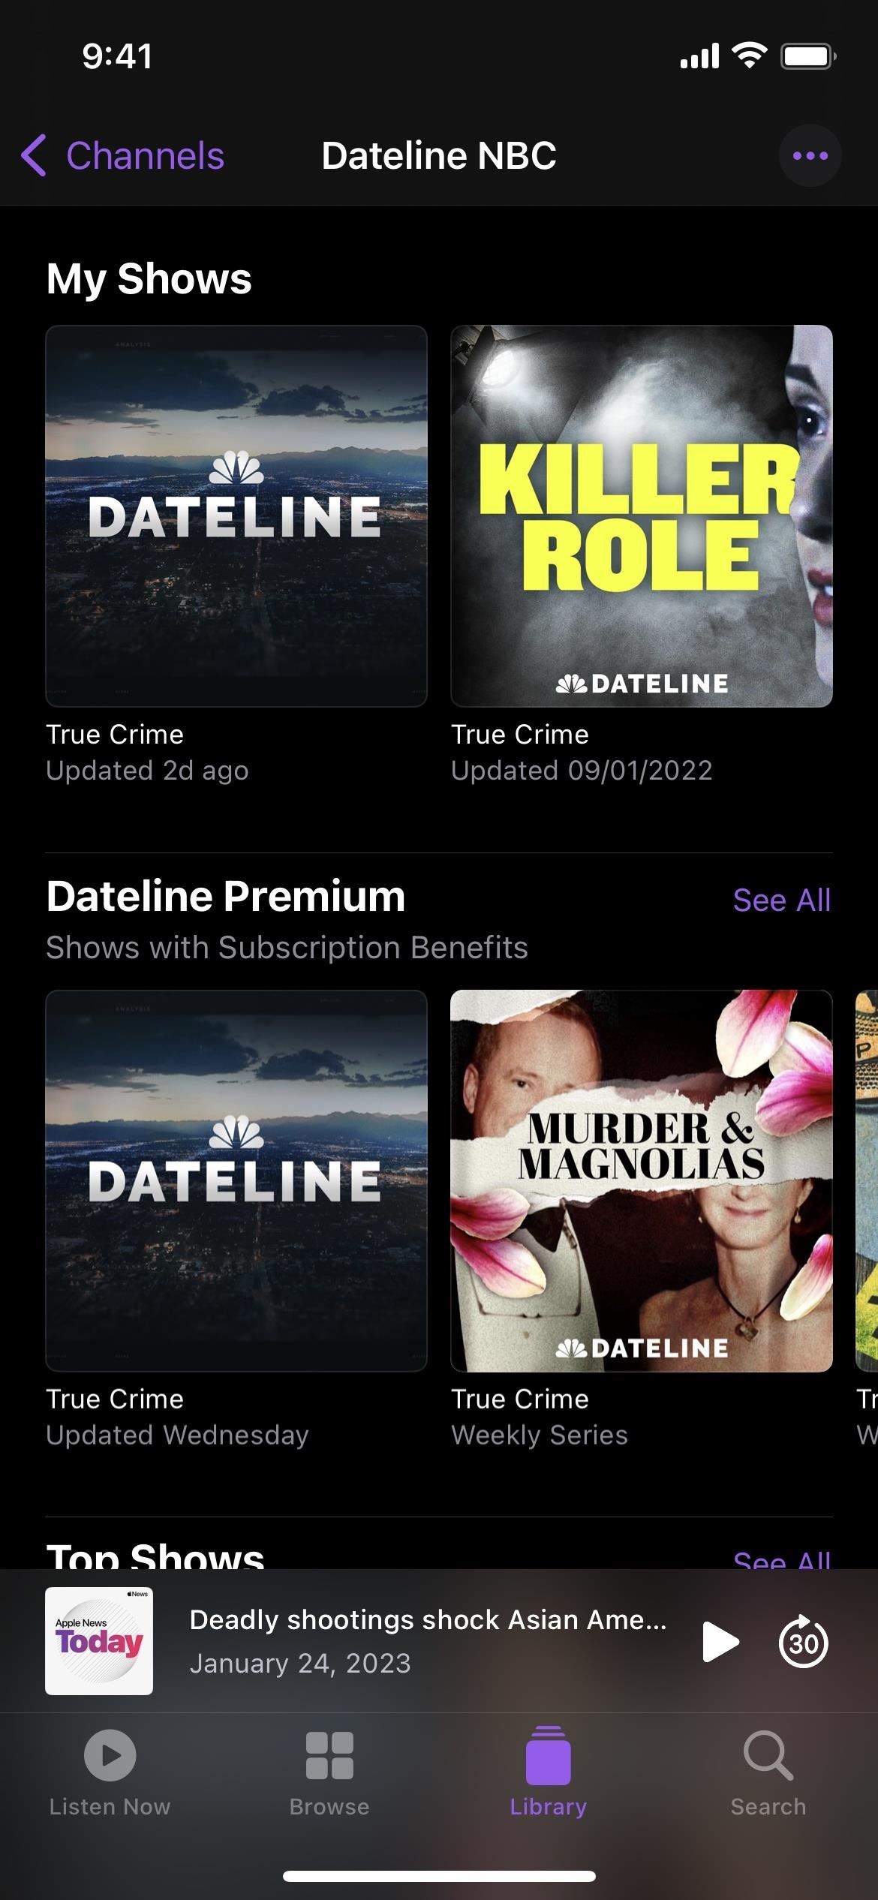Tap 'True Crime' label under Murder & Magnolias

tap(520, 1399)
